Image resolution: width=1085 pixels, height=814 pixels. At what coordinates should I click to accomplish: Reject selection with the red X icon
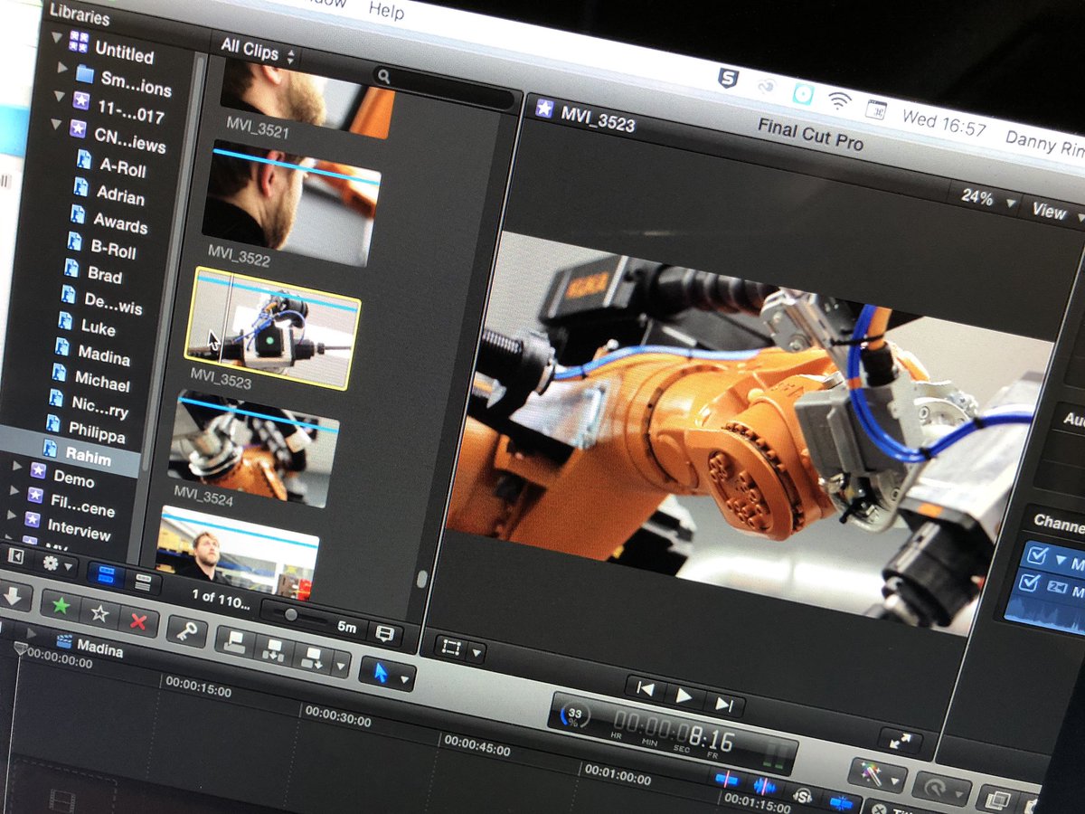(x=138, y=621)
